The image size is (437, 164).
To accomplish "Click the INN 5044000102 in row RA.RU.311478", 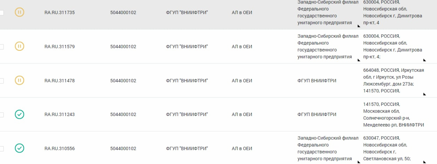I will [123, 81].
